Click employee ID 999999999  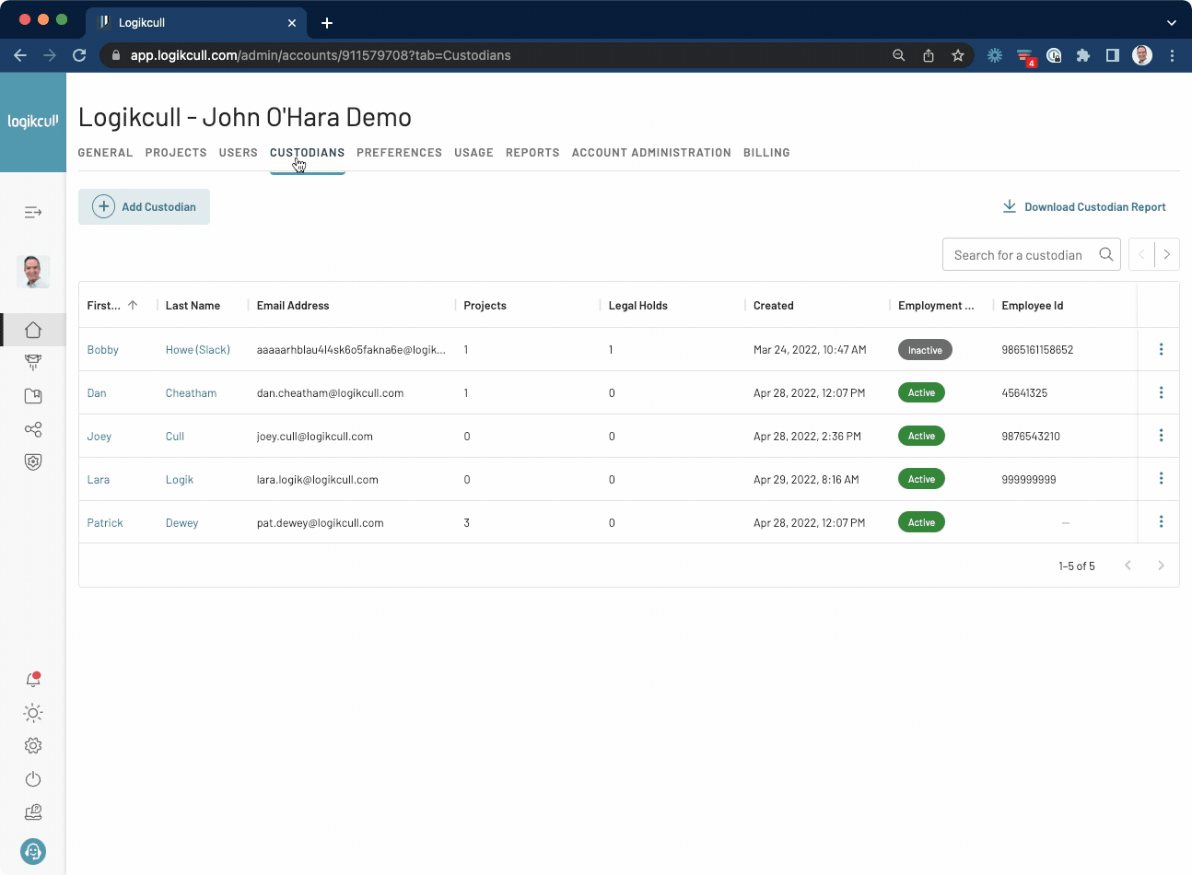(x=1029, y=480)
